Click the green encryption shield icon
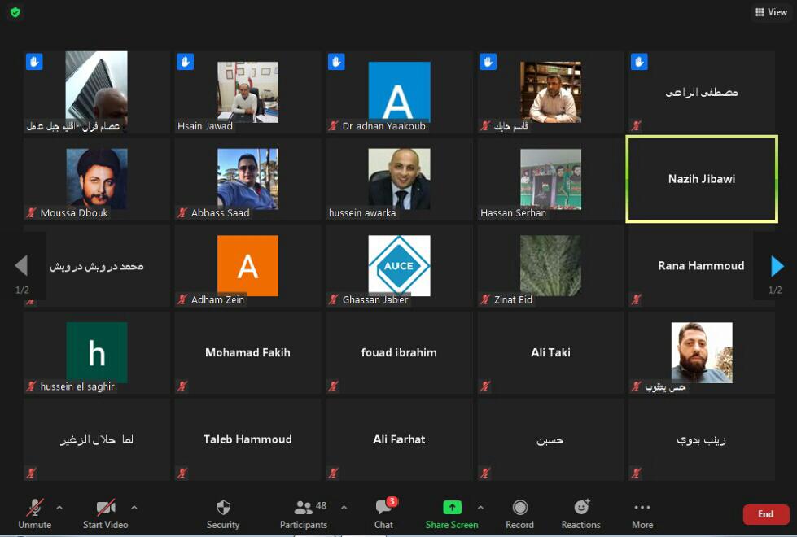 [15, 12]
